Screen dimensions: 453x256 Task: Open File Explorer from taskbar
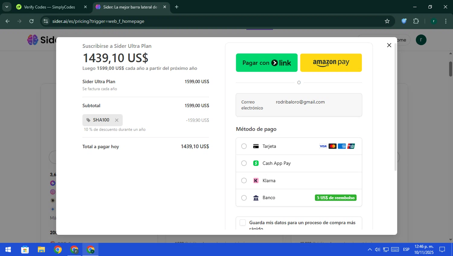[41, 250]
